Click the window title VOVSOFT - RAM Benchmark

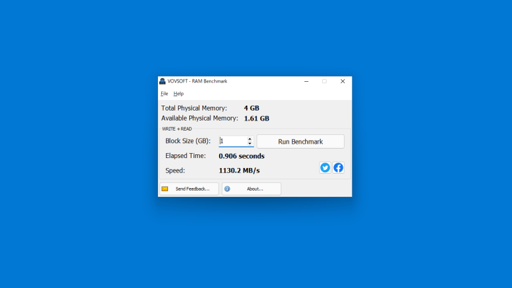[x=197, y=81]
